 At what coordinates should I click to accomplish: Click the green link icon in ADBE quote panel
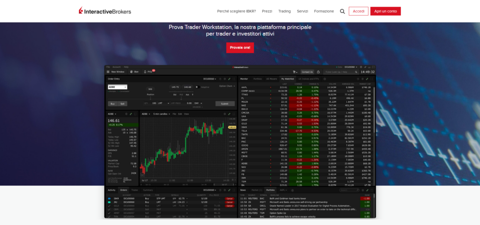[x=131, y=114]
